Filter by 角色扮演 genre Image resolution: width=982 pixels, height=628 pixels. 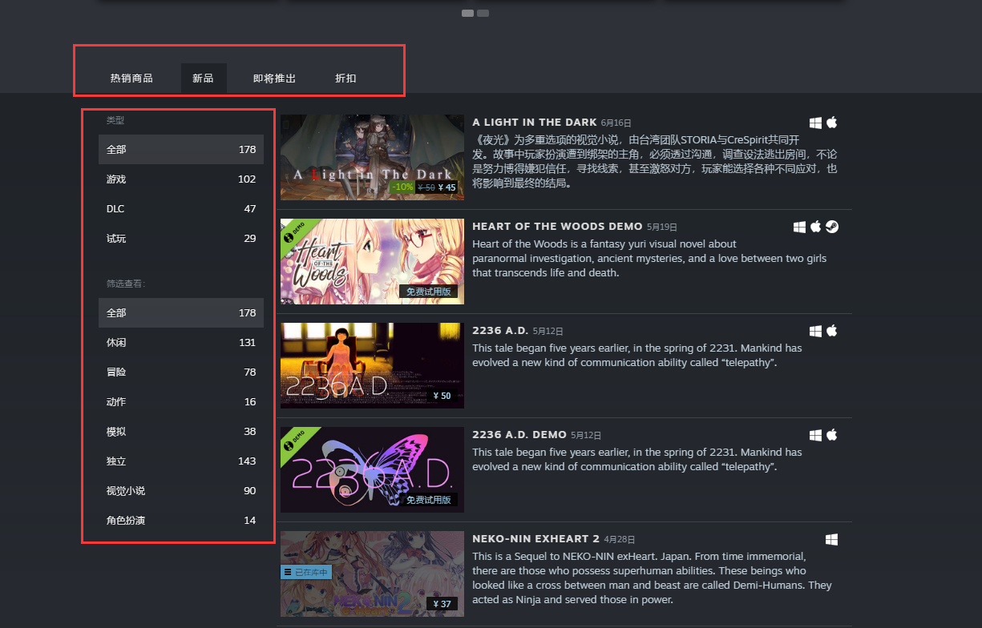click(181, 521)
